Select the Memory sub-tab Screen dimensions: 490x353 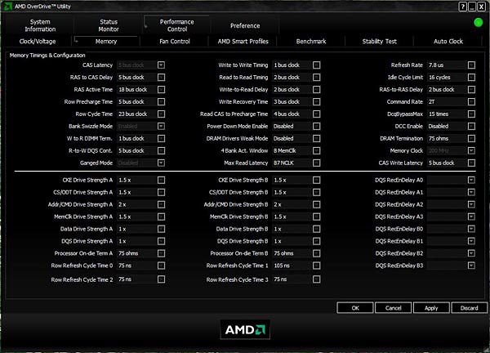(x=106, y=42)
